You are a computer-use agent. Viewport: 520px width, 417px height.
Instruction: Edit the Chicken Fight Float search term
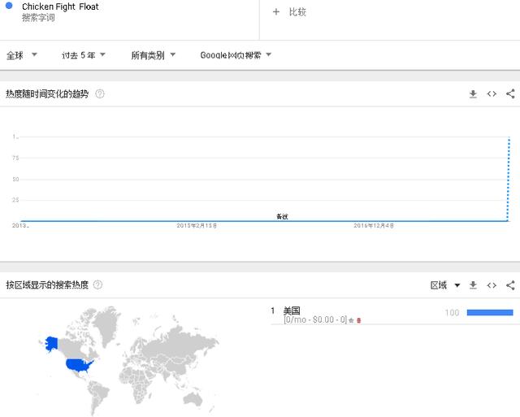(60, 7)
